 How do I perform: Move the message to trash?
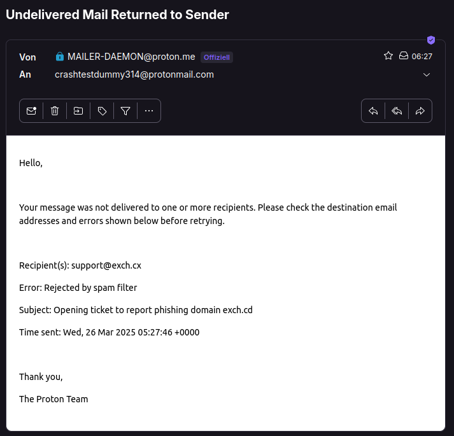point(55,111)
